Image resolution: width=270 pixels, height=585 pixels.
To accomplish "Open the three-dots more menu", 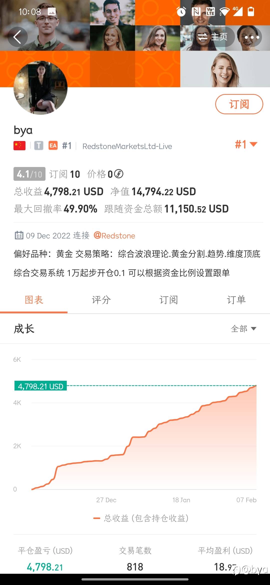I will [252, 37].
